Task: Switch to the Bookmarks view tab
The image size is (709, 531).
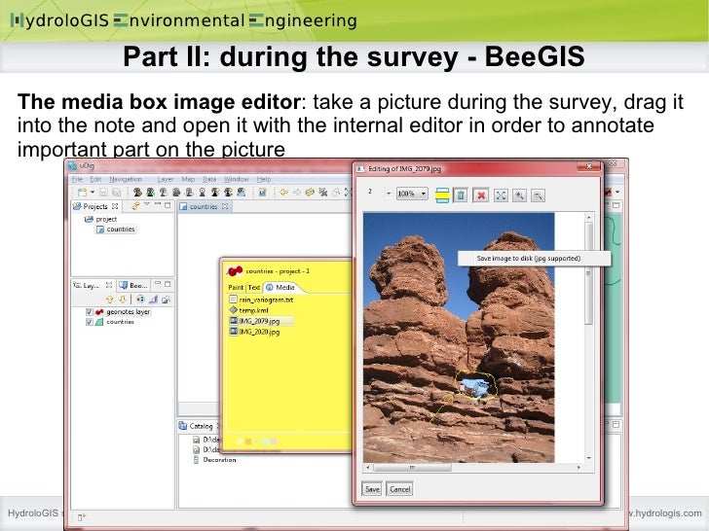Action: [x=133, y=285]
